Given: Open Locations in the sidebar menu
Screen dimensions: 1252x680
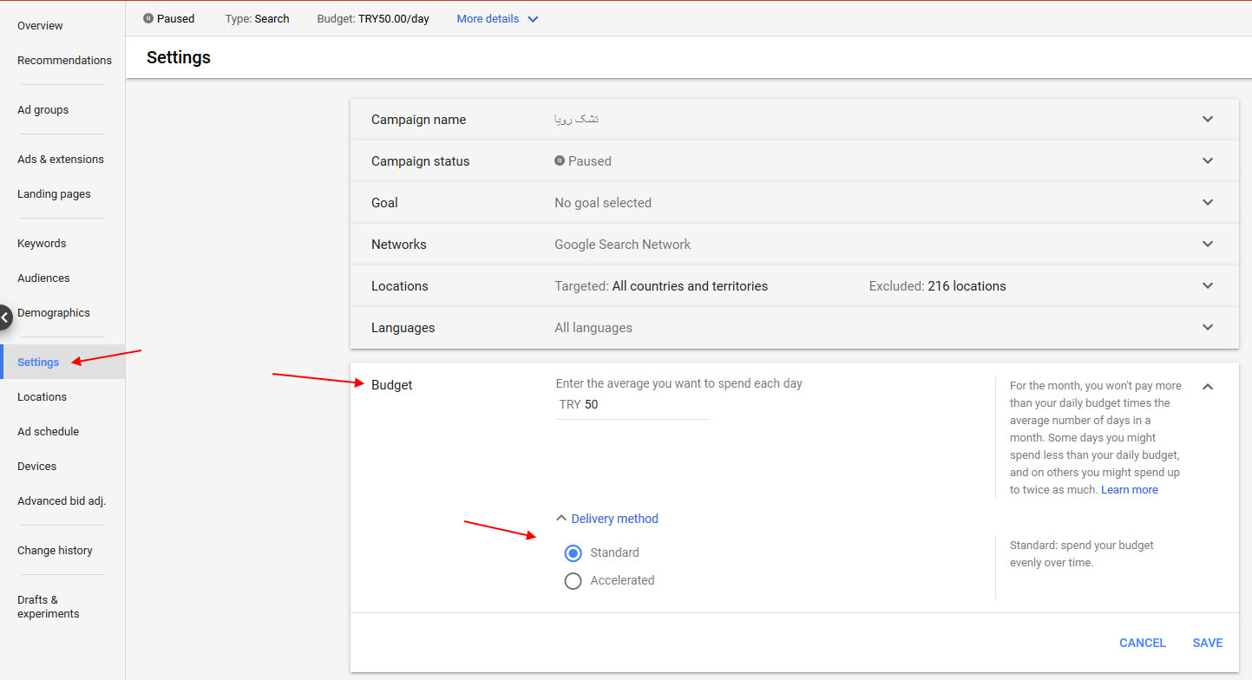Looking at the screenshot, I should [x=42, y=397].
